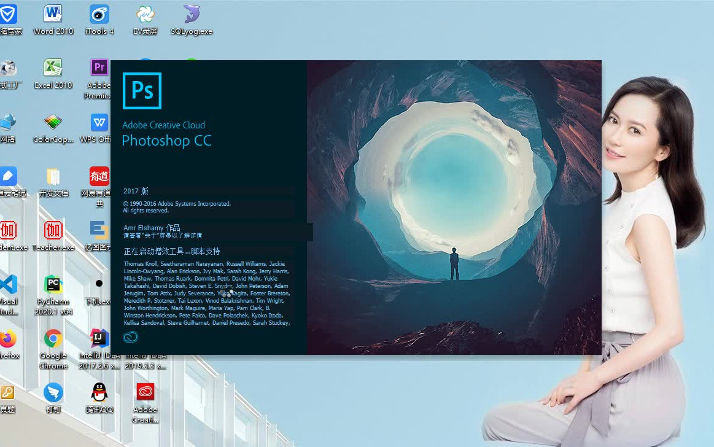Click the Creative Cloud icon on splash
The width and height of the screenshot is (714, 447).
click(x=131, y=337)
